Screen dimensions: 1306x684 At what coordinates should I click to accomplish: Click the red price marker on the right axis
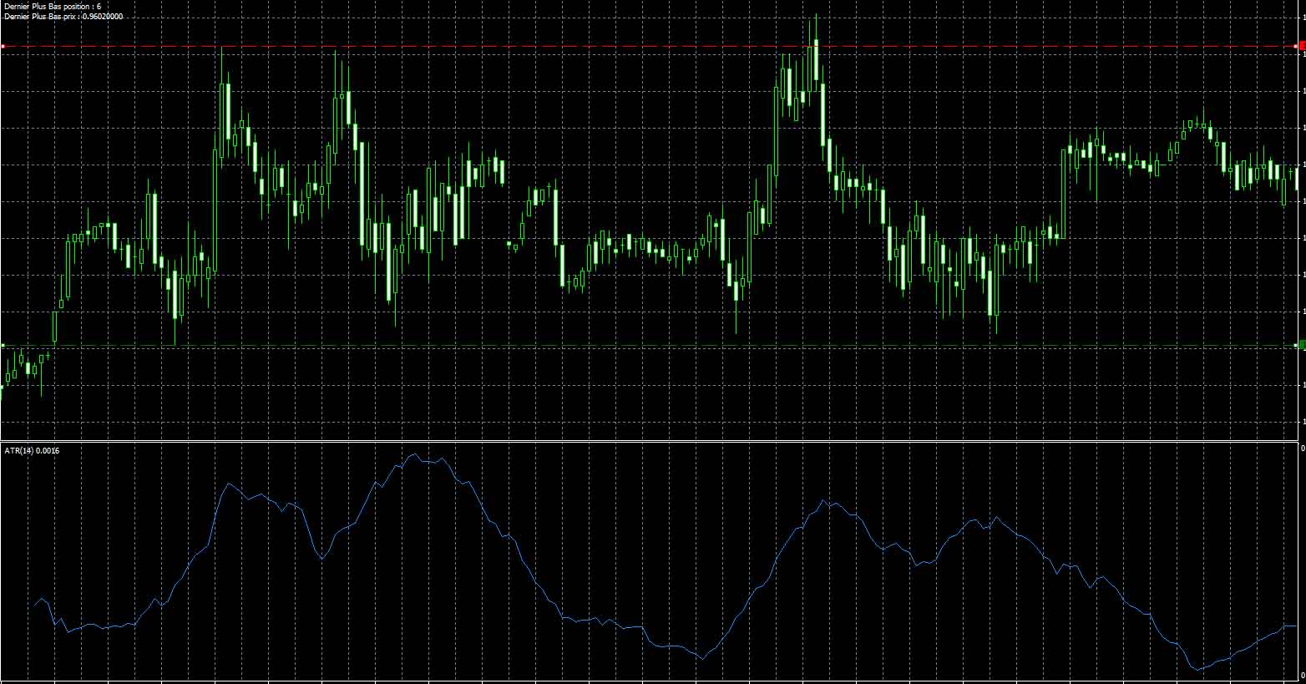1302,47
